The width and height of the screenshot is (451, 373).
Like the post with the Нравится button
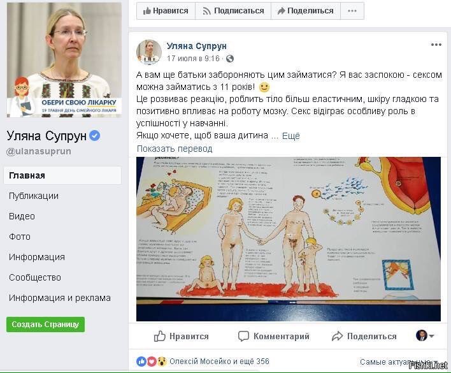[181, 336]
